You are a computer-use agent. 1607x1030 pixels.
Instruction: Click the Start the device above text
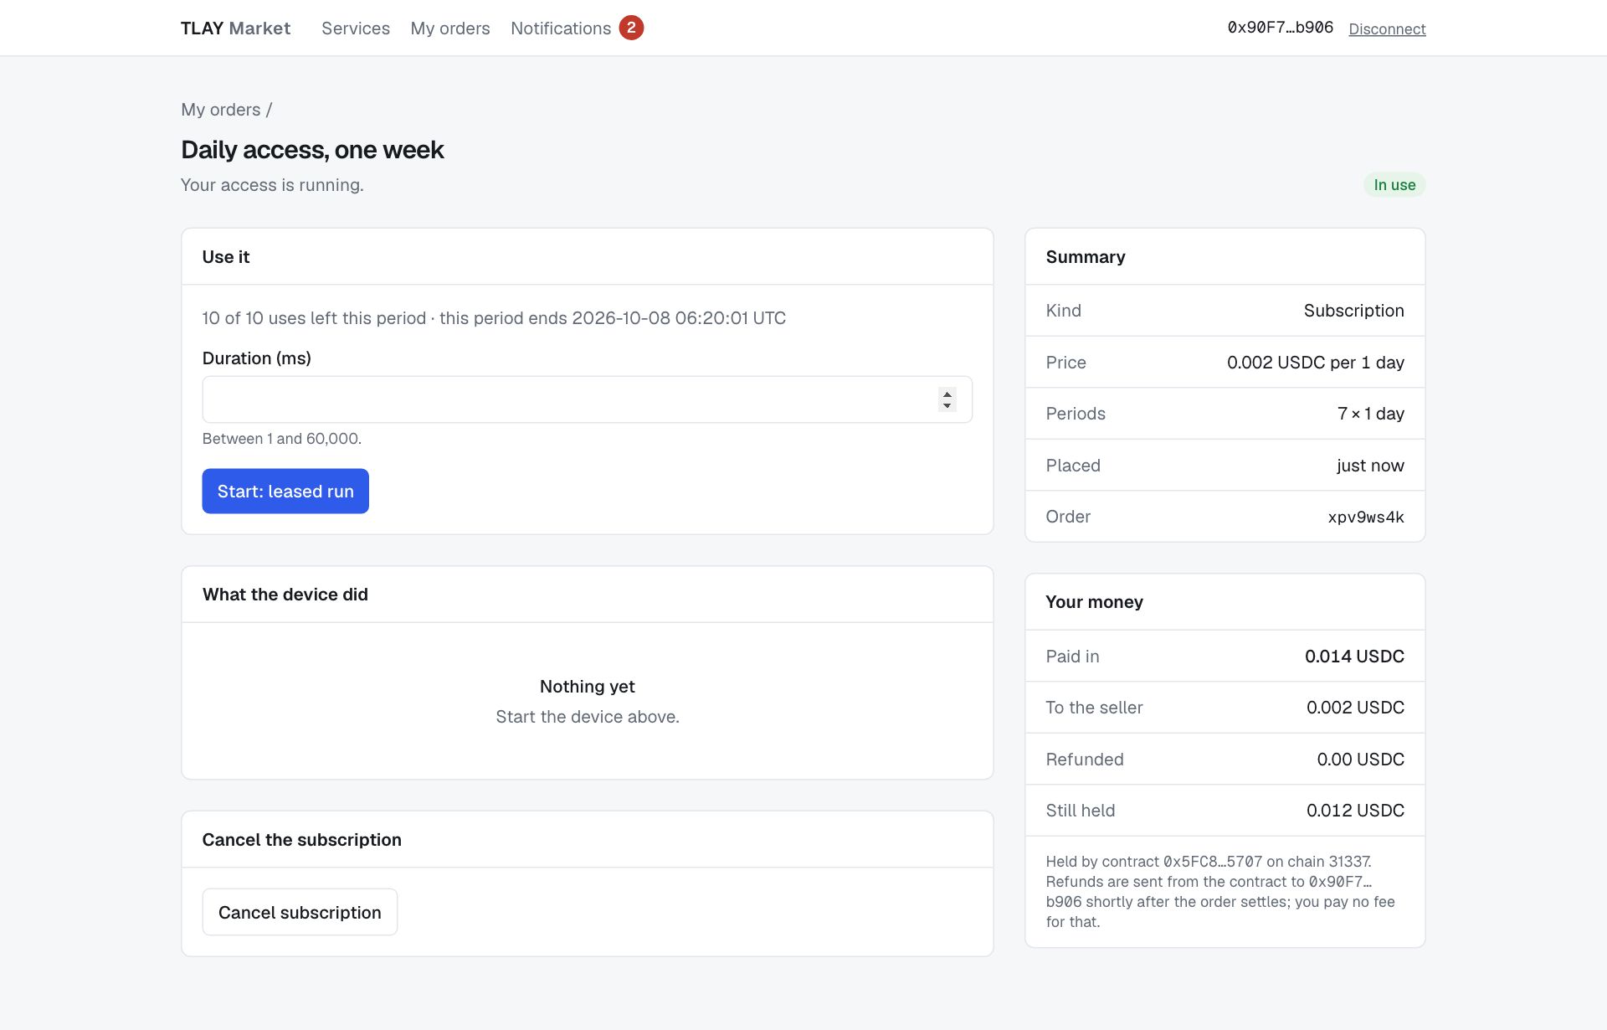[588, 717]
